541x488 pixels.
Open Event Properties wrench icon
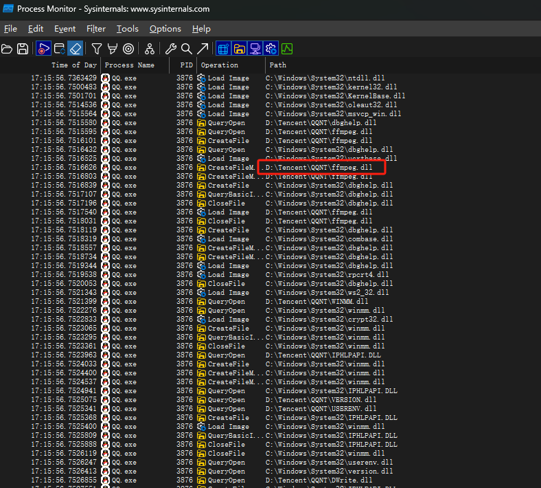[171, 49]
